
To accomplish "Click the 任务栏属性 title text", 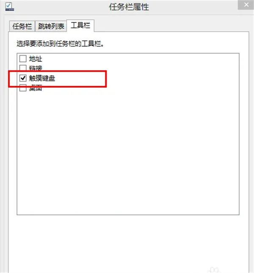I will [x=129, y=7].
